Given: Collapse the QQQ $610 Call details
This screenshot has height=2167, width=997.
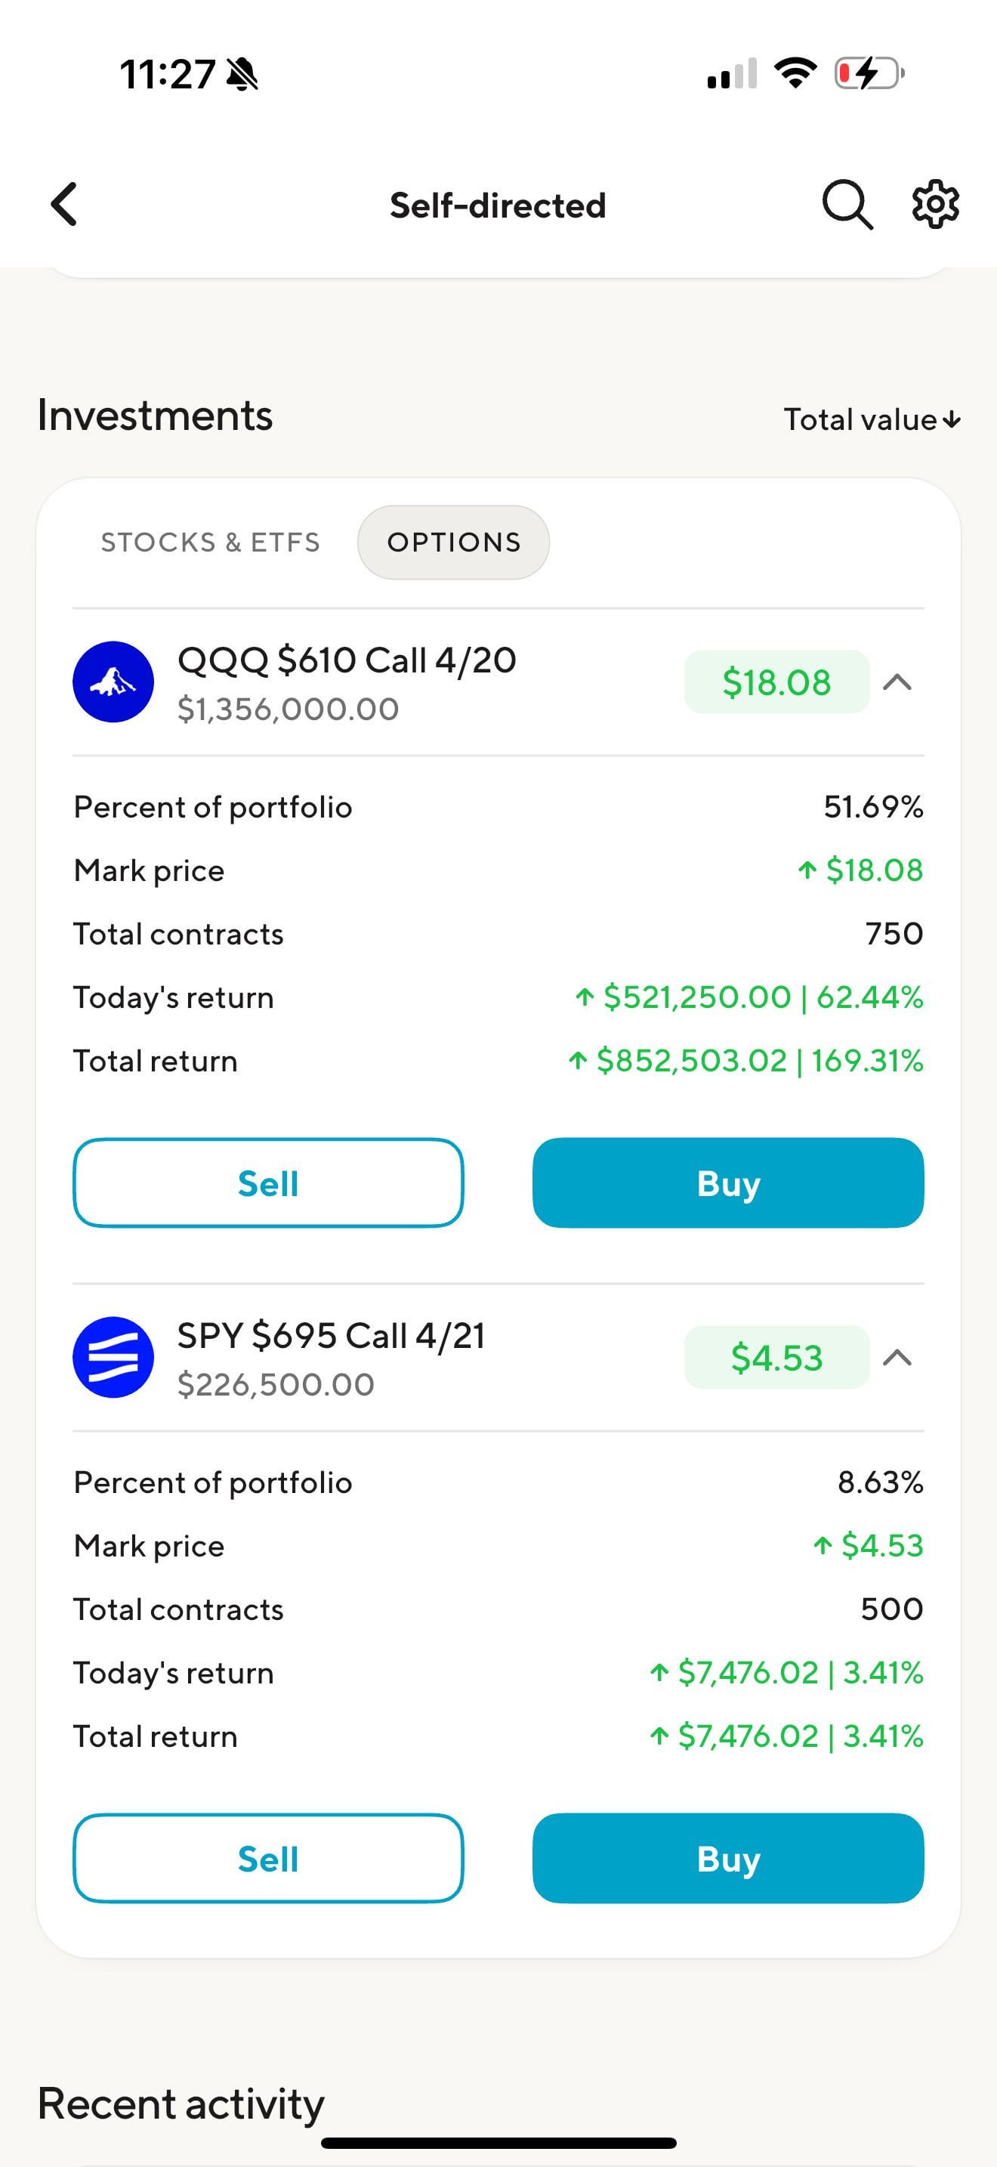Looking at the screenshot, I should coord(897,682).
